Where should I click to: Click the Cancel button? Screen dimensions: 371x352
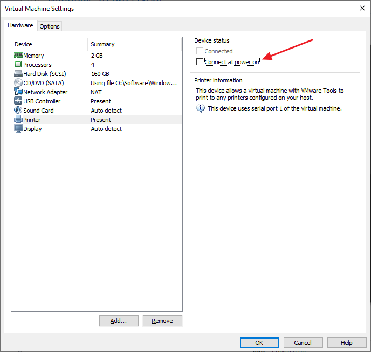point(303,342)
